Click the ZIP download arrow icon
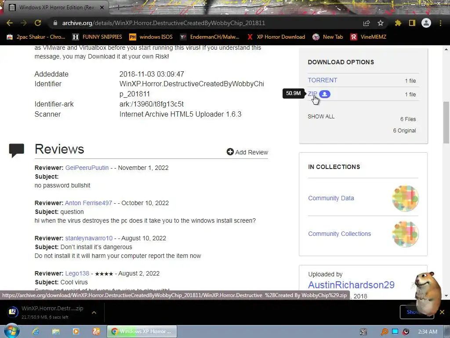The height and width of the screenshot is (338, 450). point(325,94)
